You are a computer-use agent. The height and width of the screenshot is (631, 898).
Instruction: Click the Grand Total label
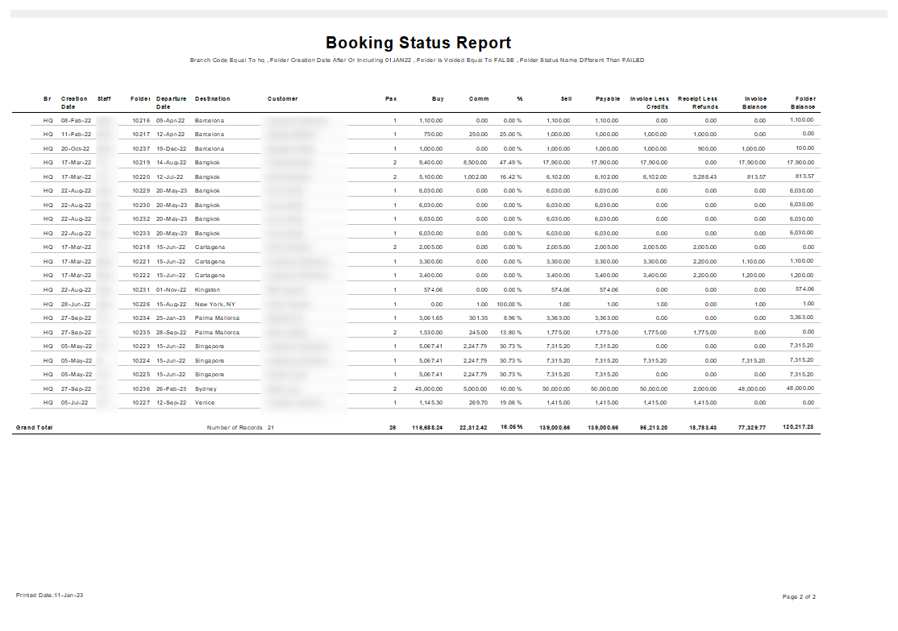click(x=35, y=428)
